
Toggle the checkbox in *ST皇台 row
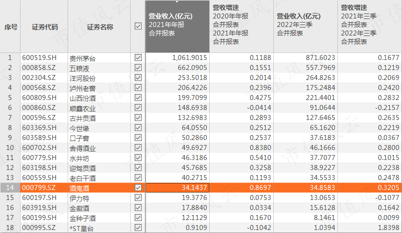(138, 227)
